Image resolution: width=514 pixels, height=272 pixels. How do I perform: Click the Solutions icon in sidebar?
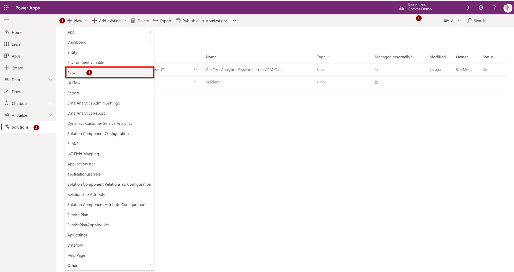[7, 127]
